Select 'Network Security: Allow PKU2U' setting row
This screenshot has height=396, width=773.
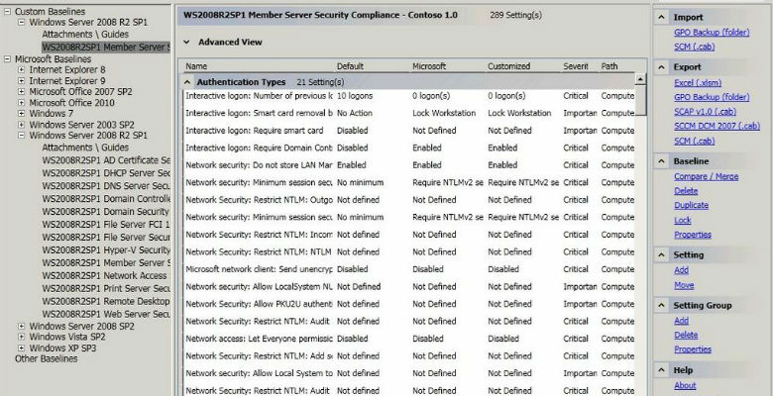point(409,304)
